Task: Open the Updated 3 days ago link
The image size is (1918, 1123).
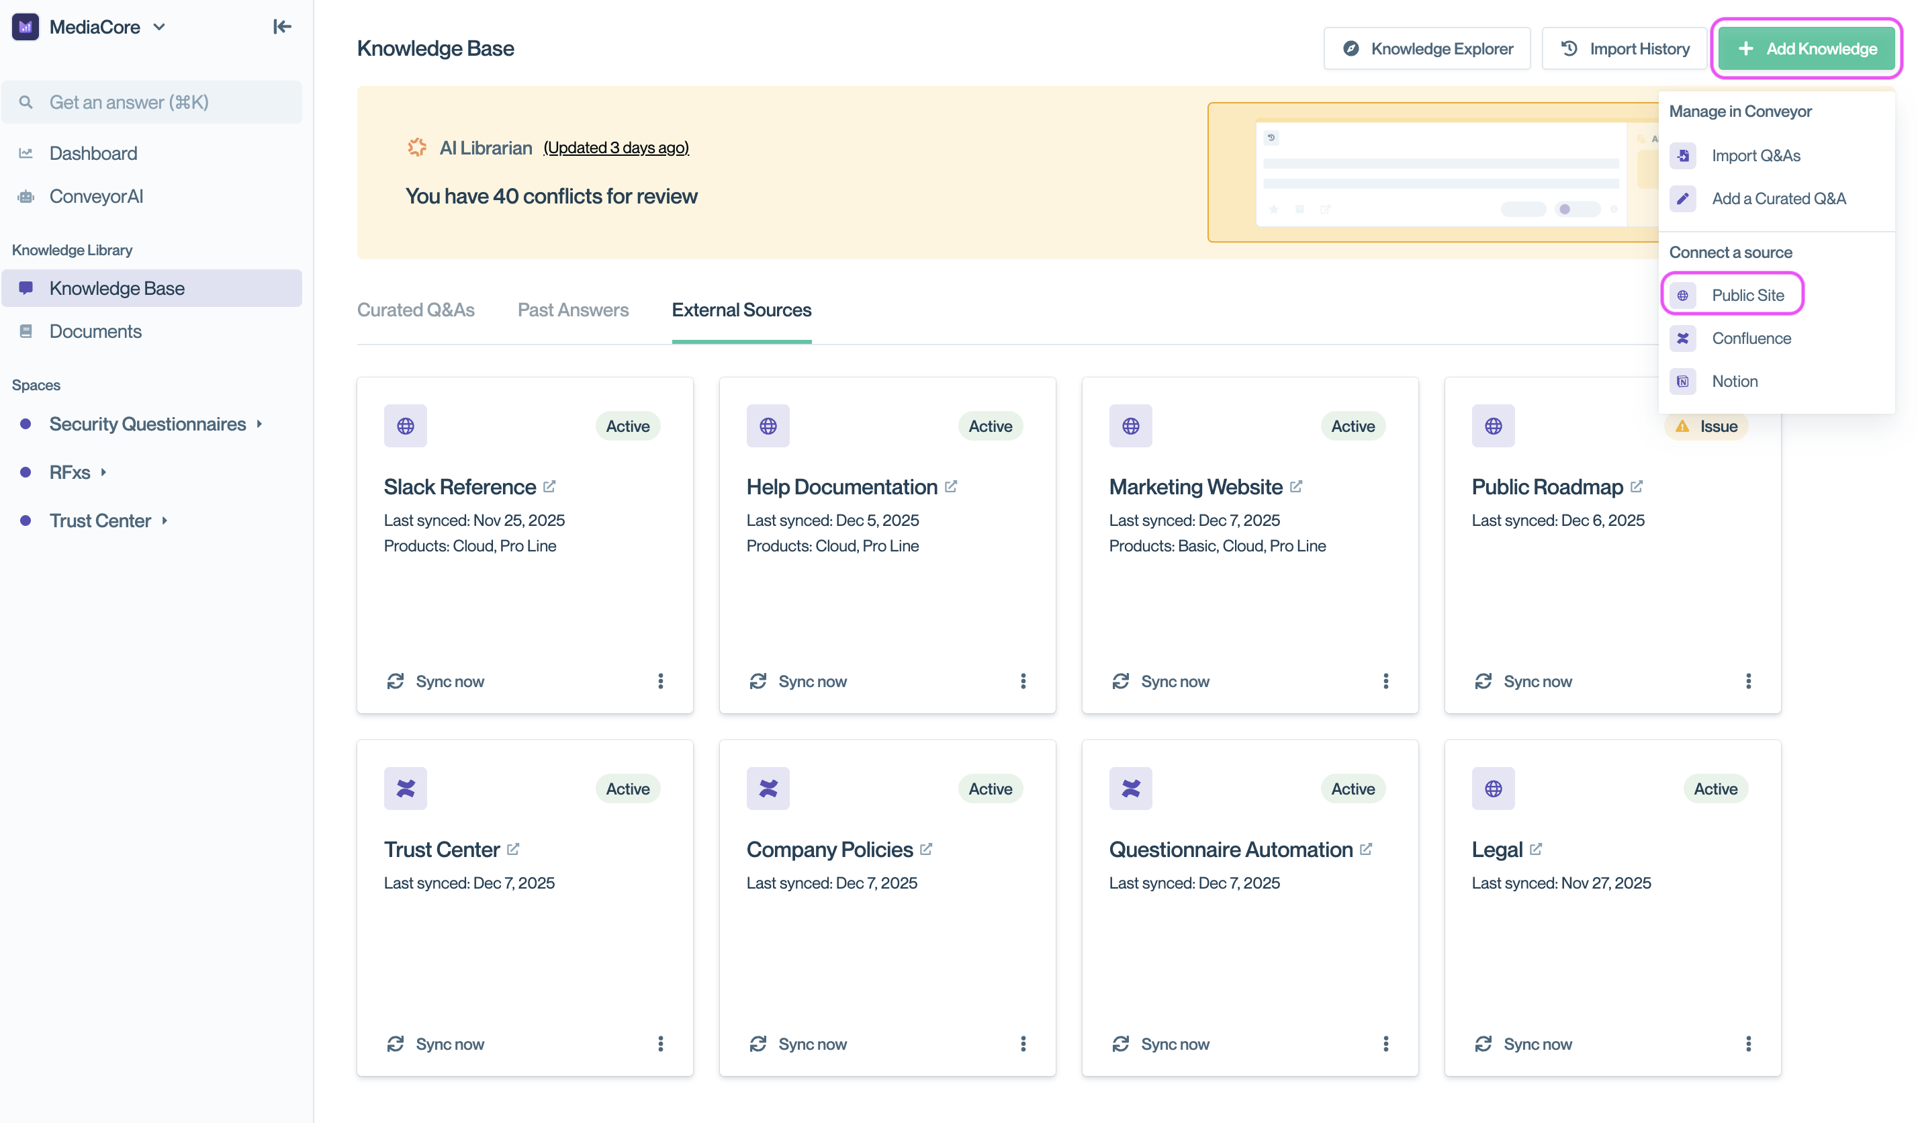Action: click(616, 147)
